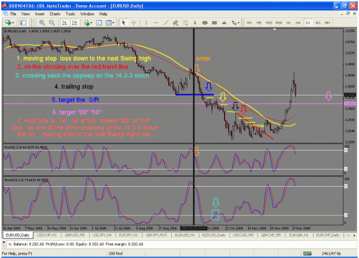Click the Arrows objects icon
The width and height of the screenshot is (359, 258).
pyautogui.click(x=234, y=22)
